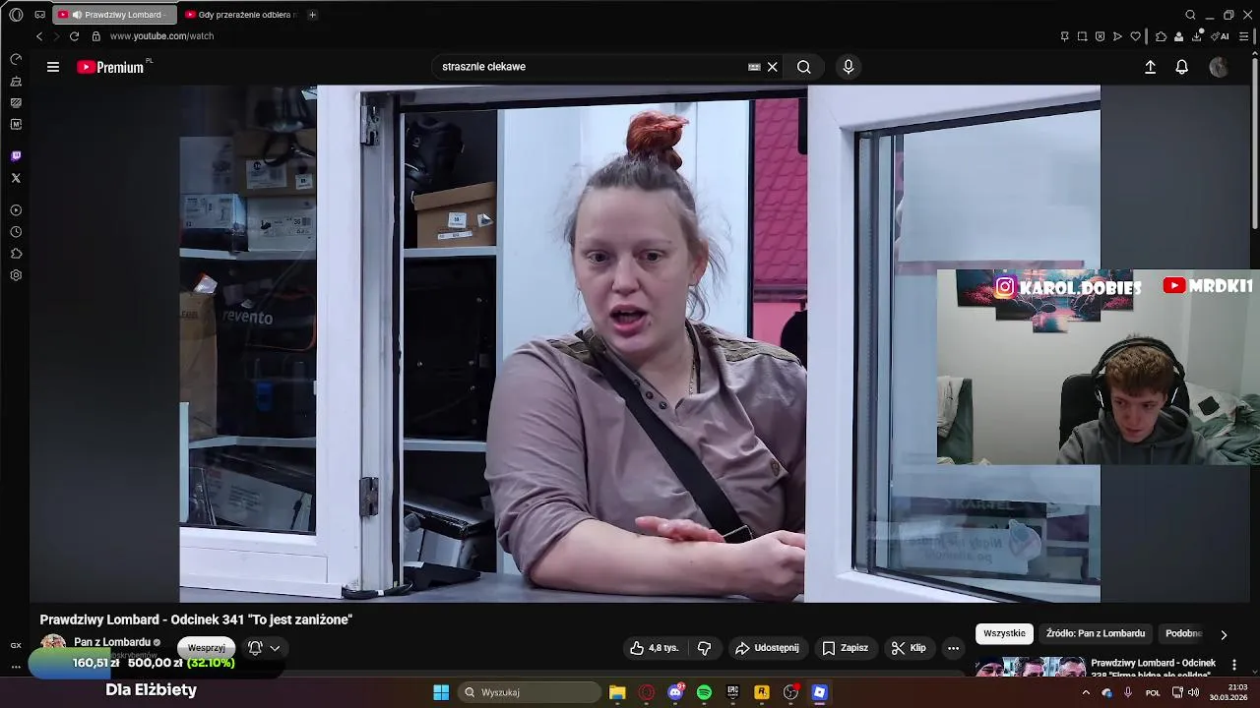
Task: Click the tab search magnifier
Action: (x=1190, y=15)
